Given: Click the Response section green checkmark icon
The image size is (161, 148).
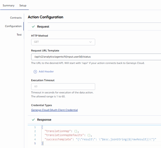Looking at the screenshot, I should point(33,120).
